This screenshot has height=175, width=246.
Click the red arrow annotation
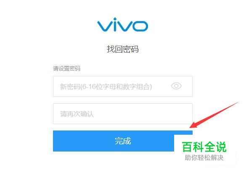[x=214, y=115]
